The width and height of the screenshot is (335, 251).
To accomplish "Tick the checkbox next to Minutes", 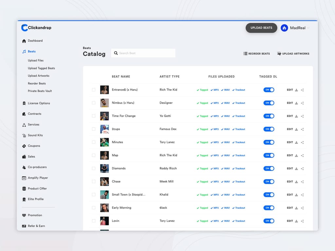I will coord(94,142).
